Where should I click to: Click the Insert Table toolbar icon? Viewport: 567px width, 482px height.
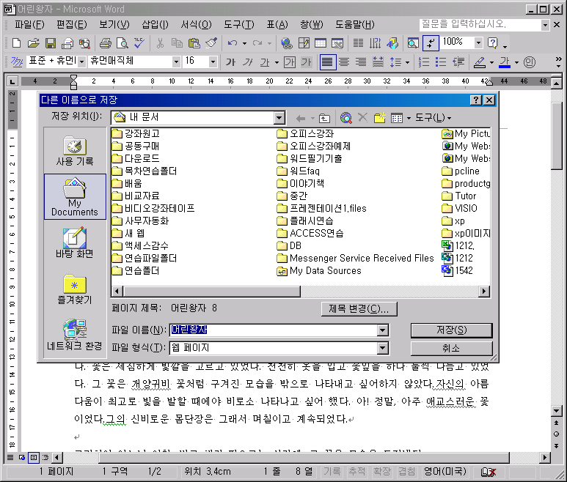[321, 43]
